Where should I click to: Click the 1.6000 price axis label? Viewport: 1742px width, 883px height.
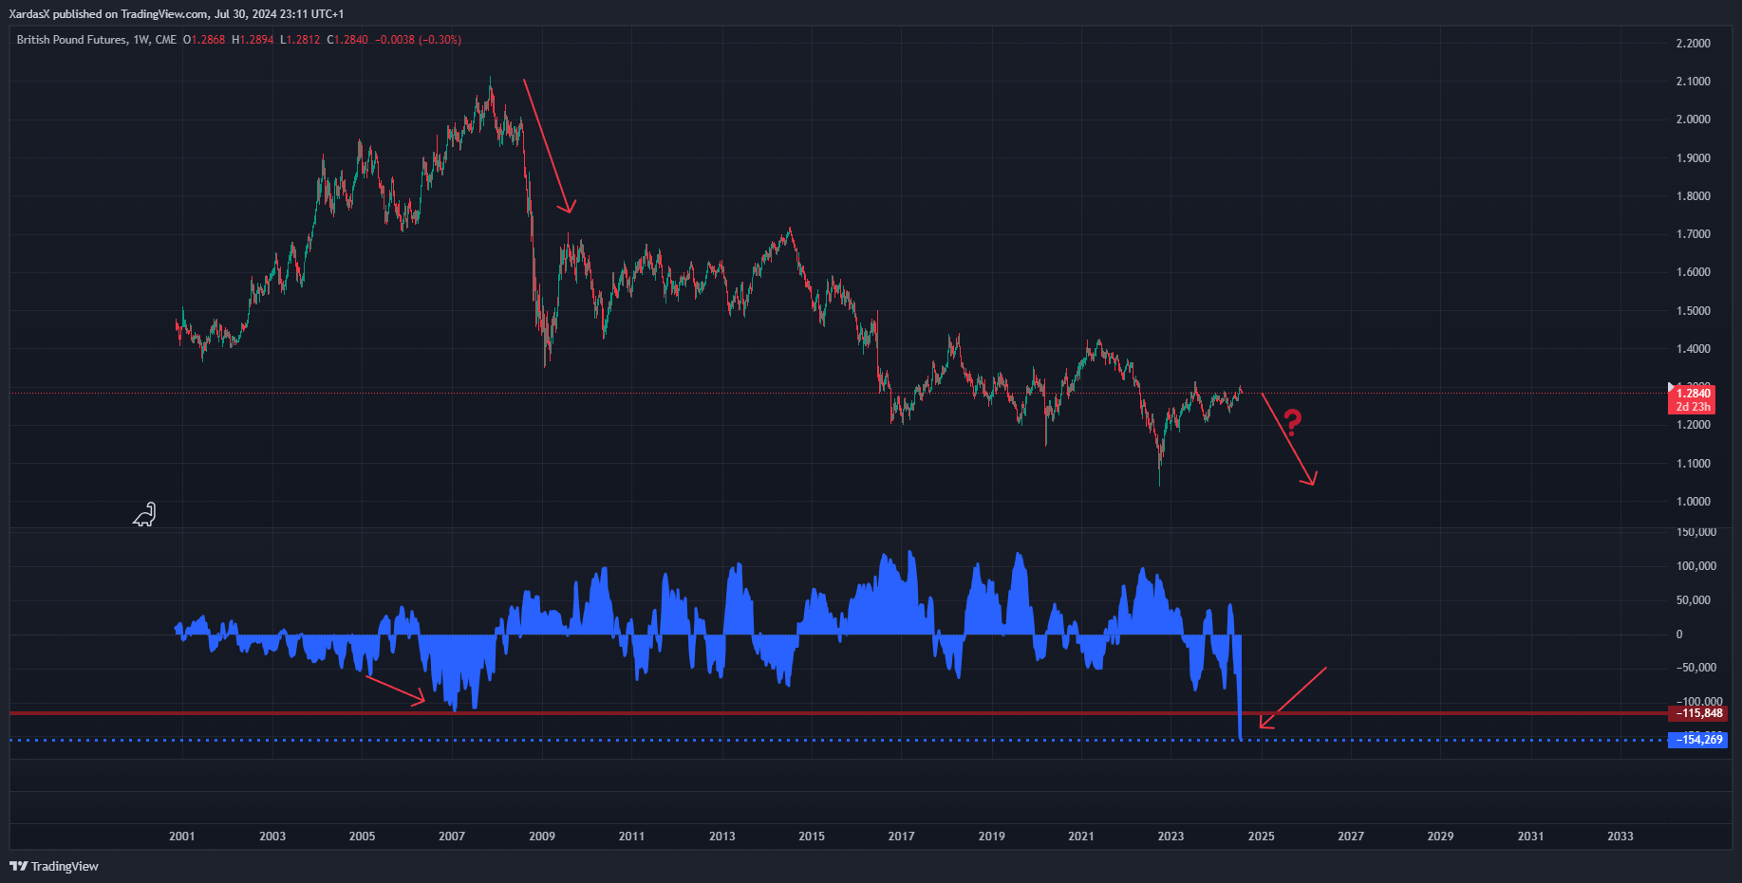pos(1694,272)
